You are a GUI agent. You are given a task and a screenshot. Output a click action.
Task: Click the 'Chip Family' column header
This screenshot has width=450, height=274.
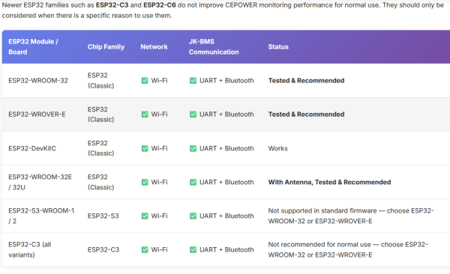click(106, 46)
